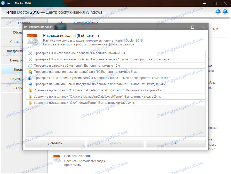The height and width of the screenshot is (174, 231).
Task: Click the folder icon of the C:\Windows\Temp task
Action: [x=30, y=103]
